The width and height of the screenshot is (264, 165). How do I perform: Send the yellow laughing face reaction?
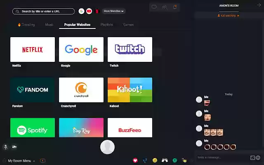155,160
